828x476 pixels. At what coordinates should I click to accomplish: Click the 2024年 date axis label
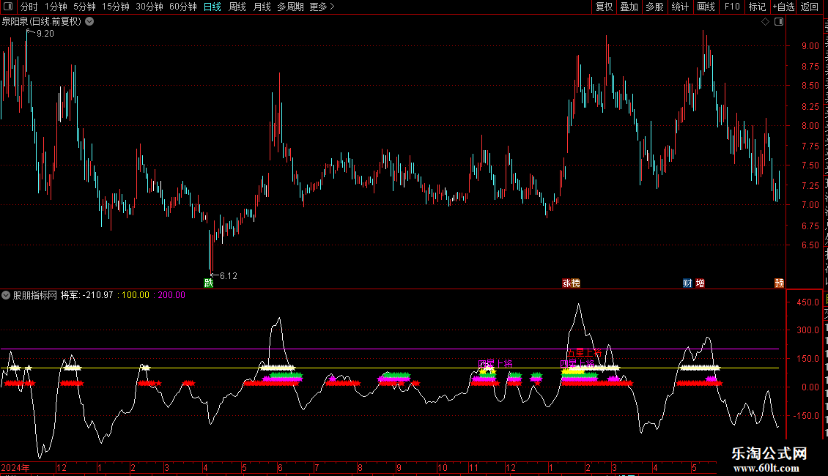pyautogui.click(x=15, y=467)
